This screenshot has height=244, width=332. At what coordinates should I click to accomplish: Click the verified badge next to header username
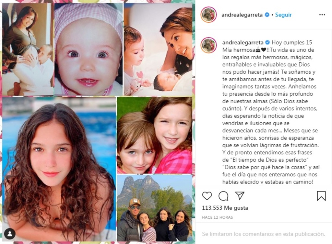pos(267,15)
